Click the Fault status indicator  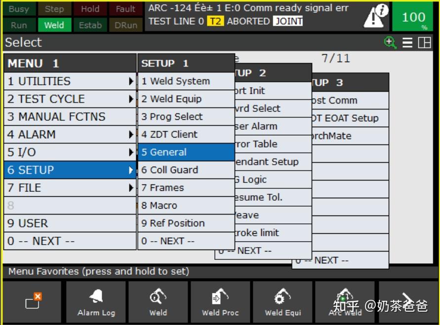pyautogui.click(x=125, y=9)
